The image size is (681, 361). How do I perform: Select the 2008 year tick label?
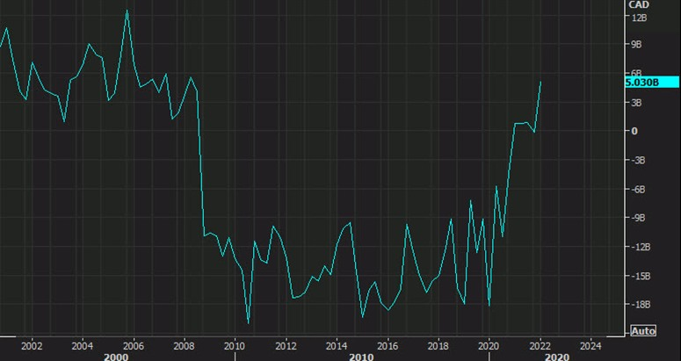185,346
